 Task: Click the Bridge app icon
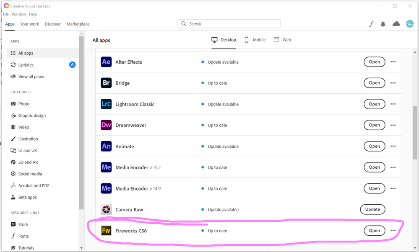click(106, 83)
